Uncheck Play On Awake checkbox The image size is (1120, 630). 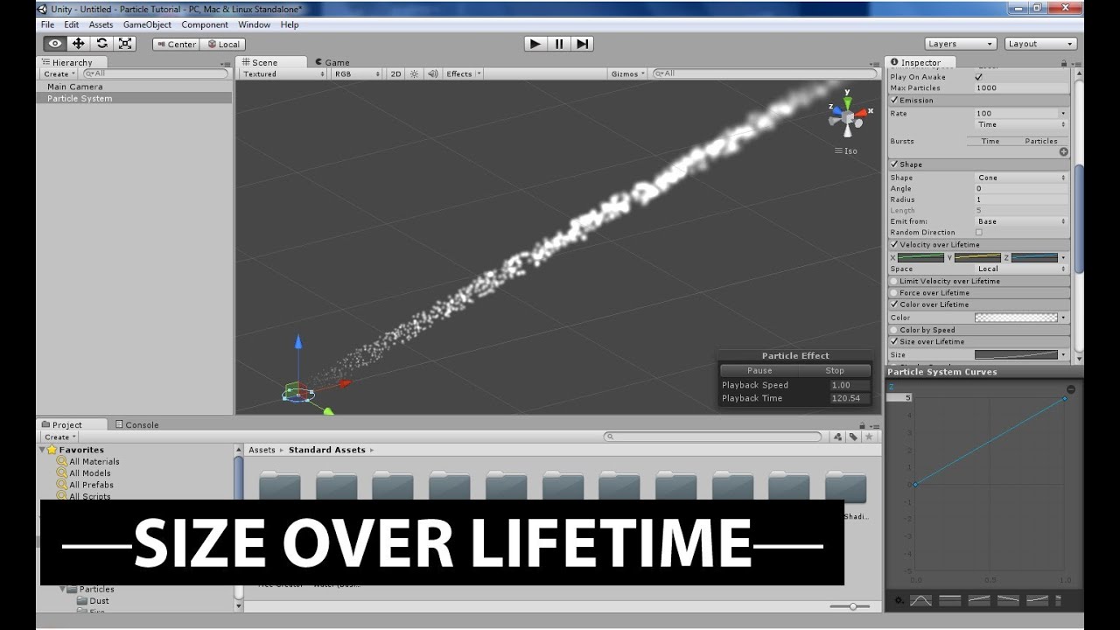point(978,77)
